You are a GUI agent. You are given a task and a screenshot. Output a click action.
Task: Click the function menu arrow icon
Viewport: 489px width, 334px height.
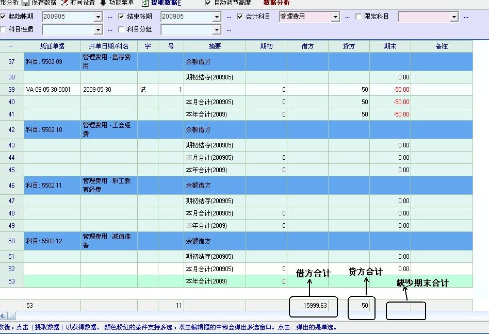pyautogui.click(x=103, y=3)
